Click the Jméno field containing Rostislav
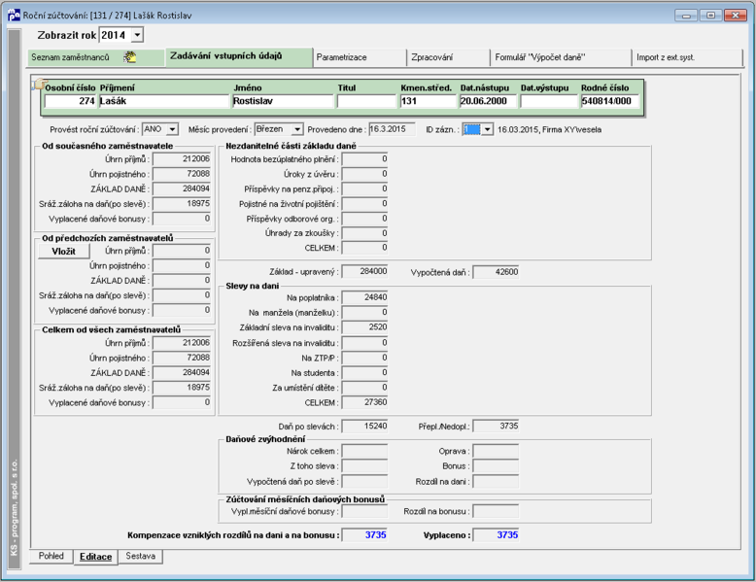 coord(283,101)
